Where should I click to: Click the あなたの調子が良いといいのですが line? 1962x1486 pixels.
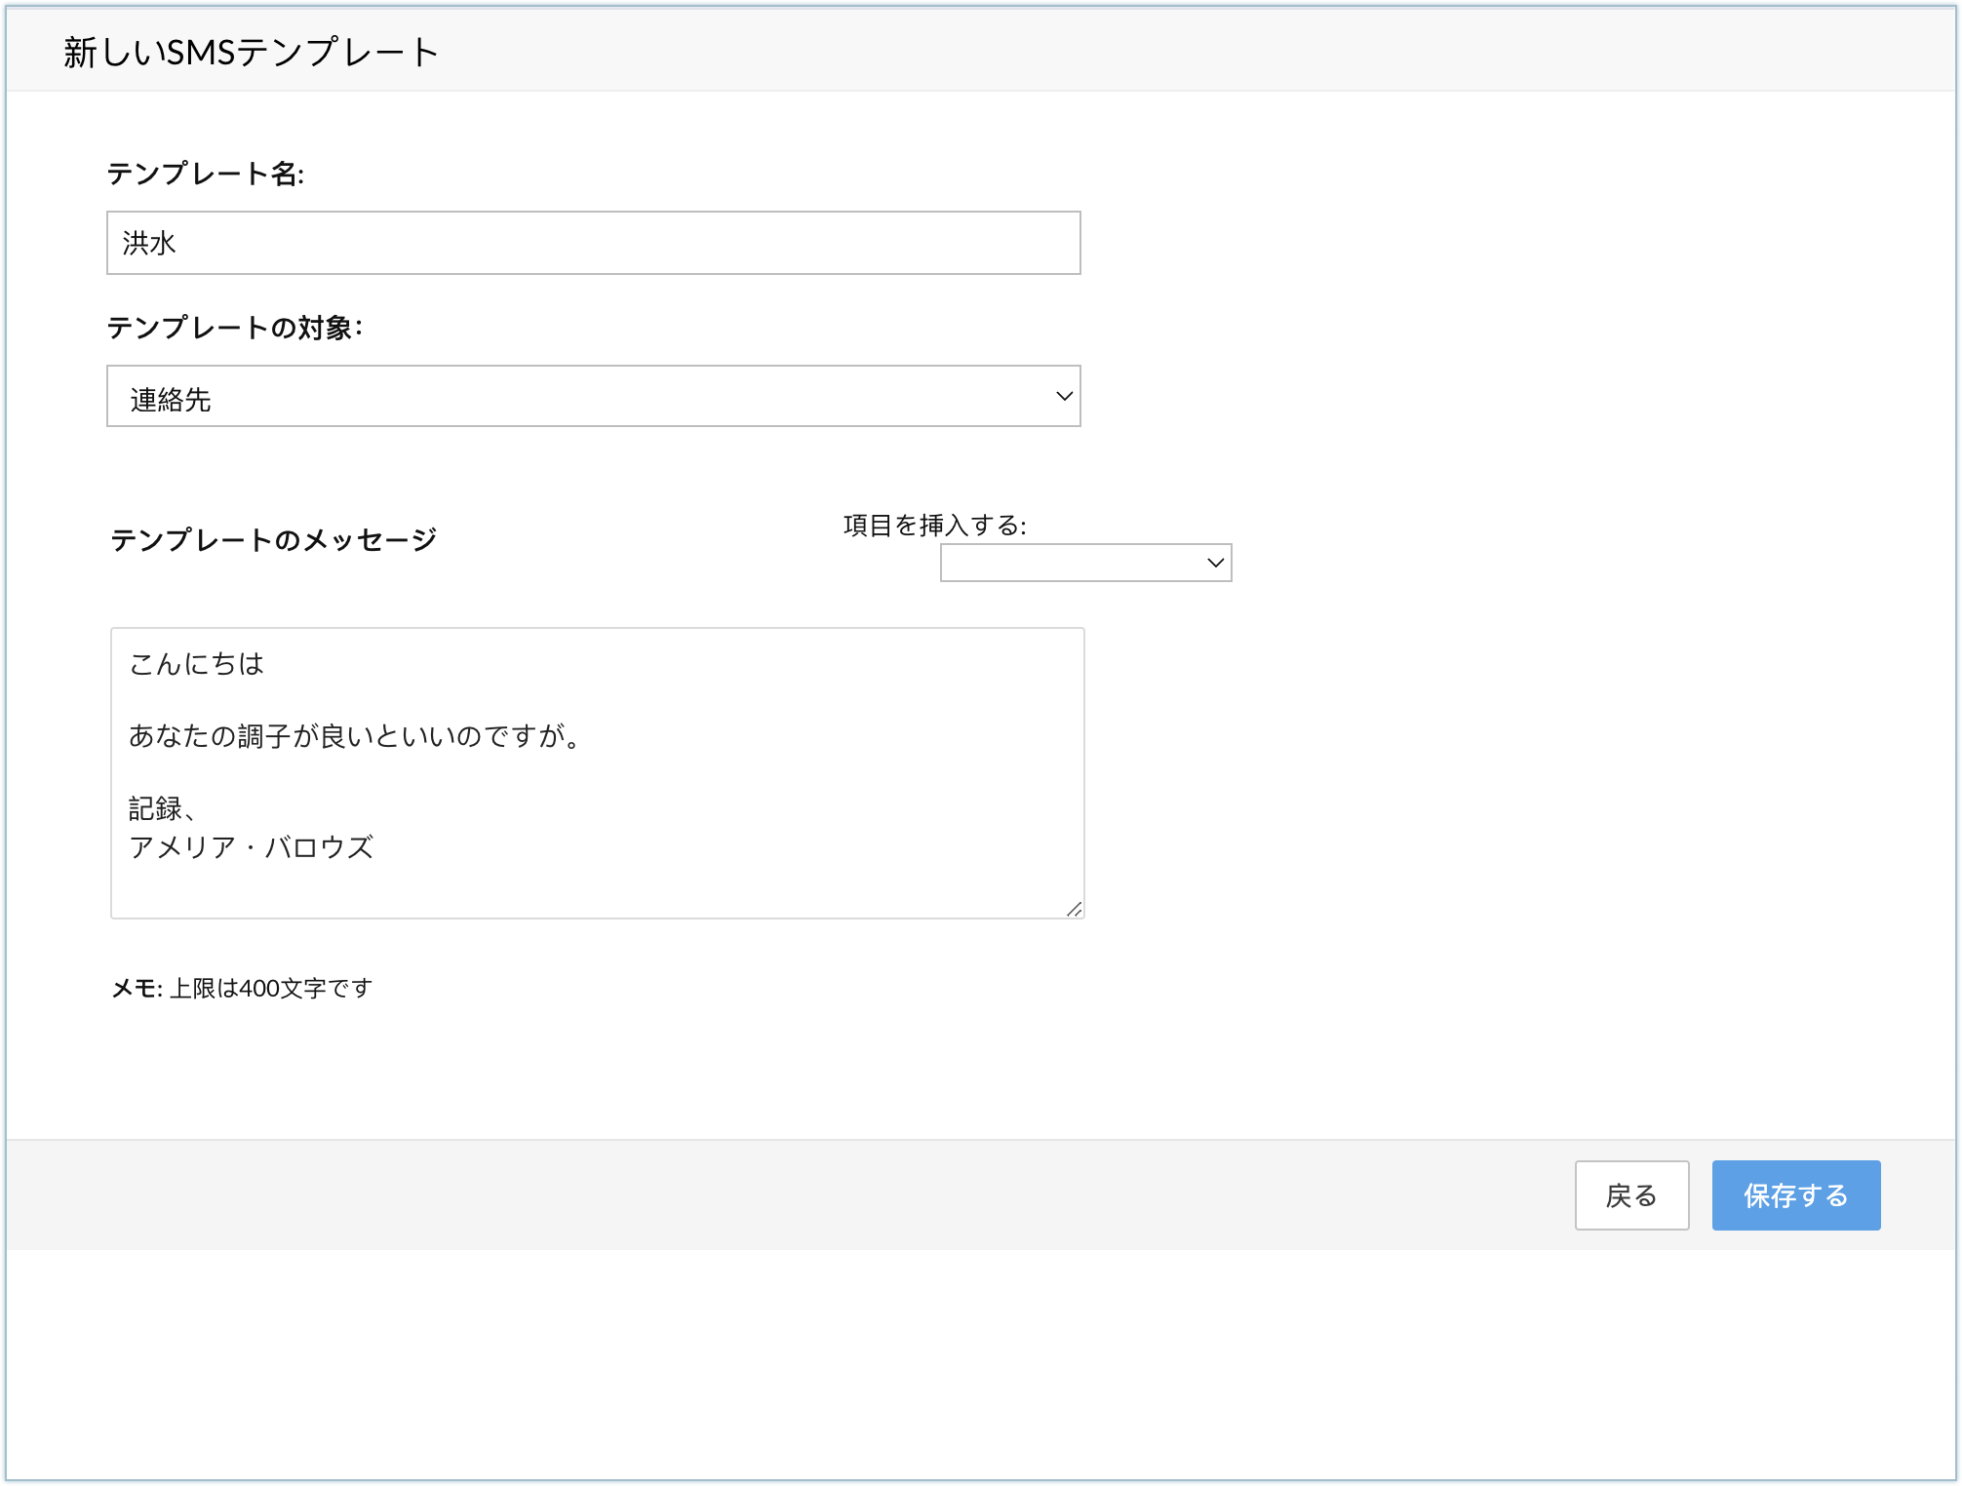(x=356, y=736)
